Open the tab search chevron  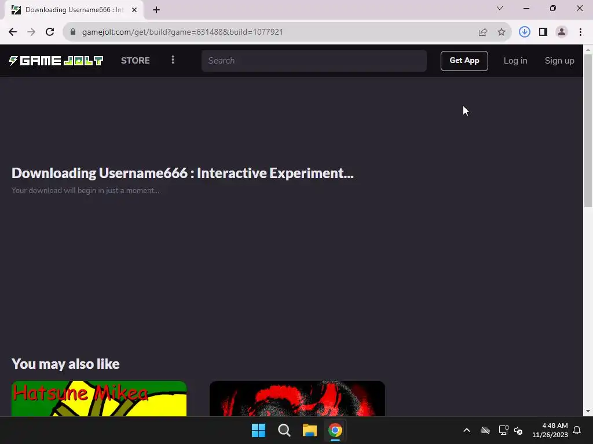(x=500, y=8)
